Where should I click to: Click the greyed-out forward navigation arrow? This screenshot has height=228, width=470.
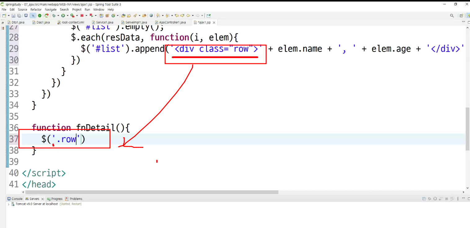point(197,15)
